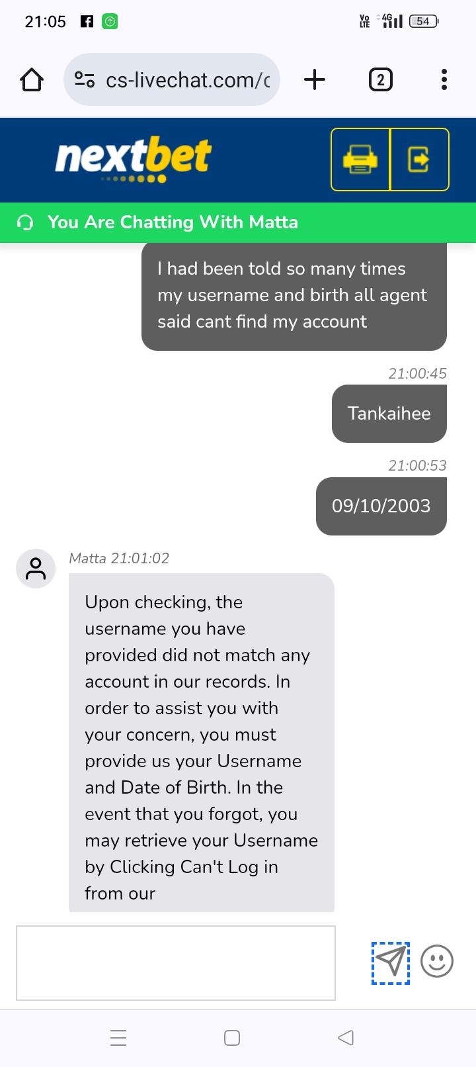Print the chat transcript
476x1067 pixels.
pos(360,160)
